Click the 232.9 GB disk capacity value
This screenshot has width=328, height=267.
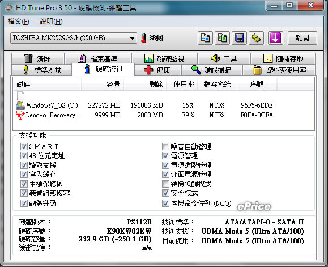(x=115, y=239)
